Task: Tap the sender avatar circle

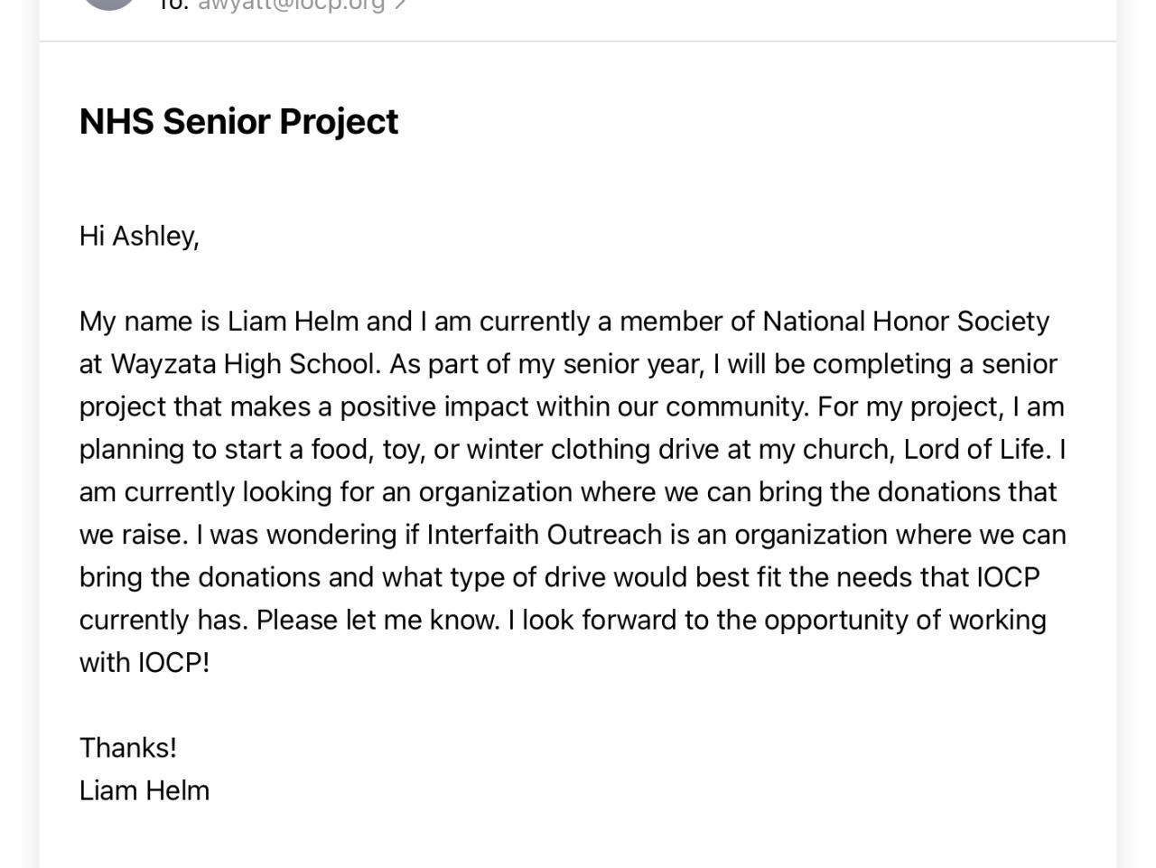Action: (109, 3)
